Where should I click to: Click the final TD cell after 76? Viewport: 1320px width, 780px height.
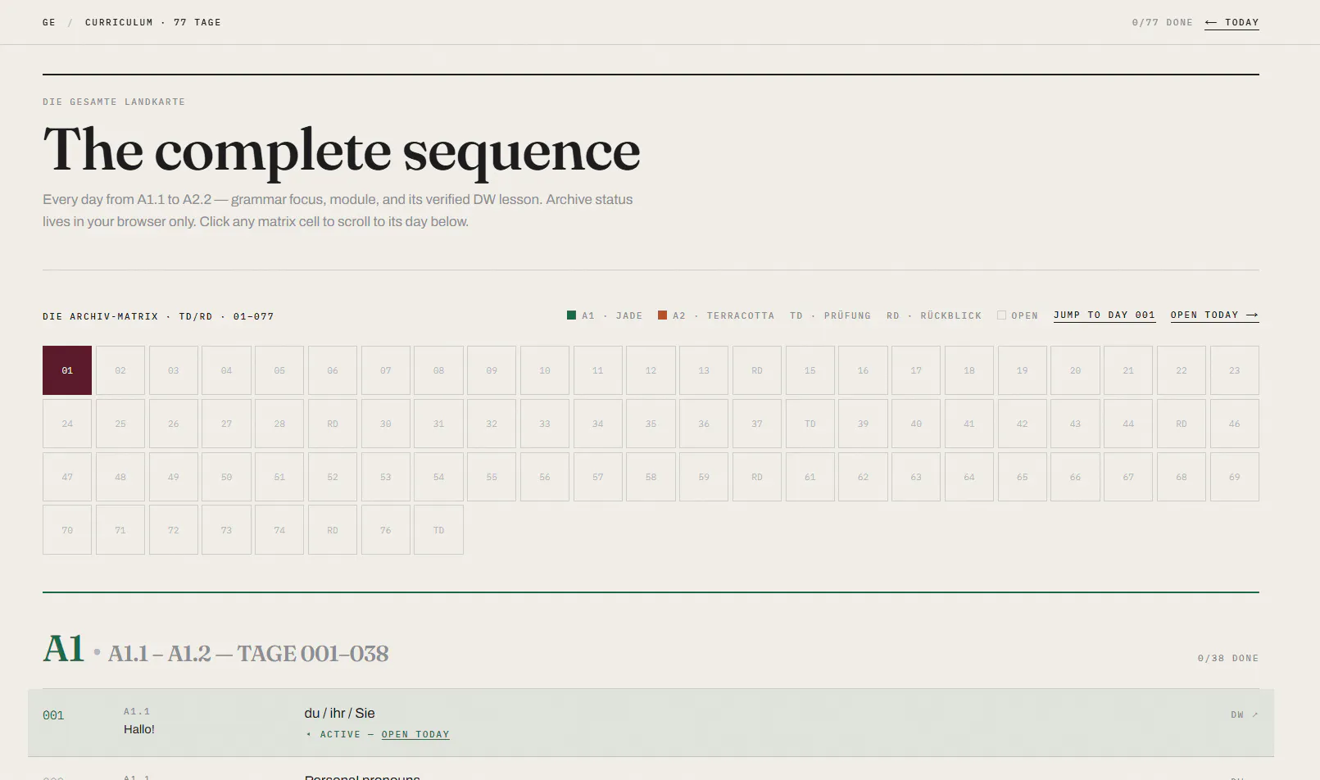[x=438, y=530]
